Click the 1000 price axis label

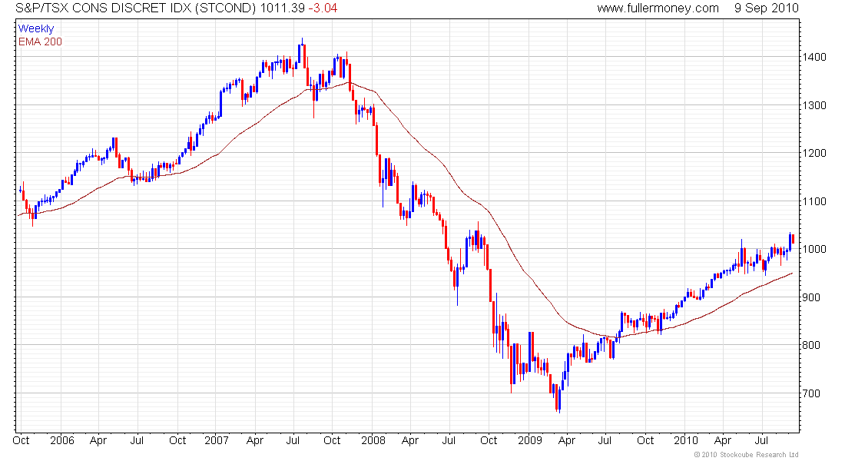tap(814, 249)
